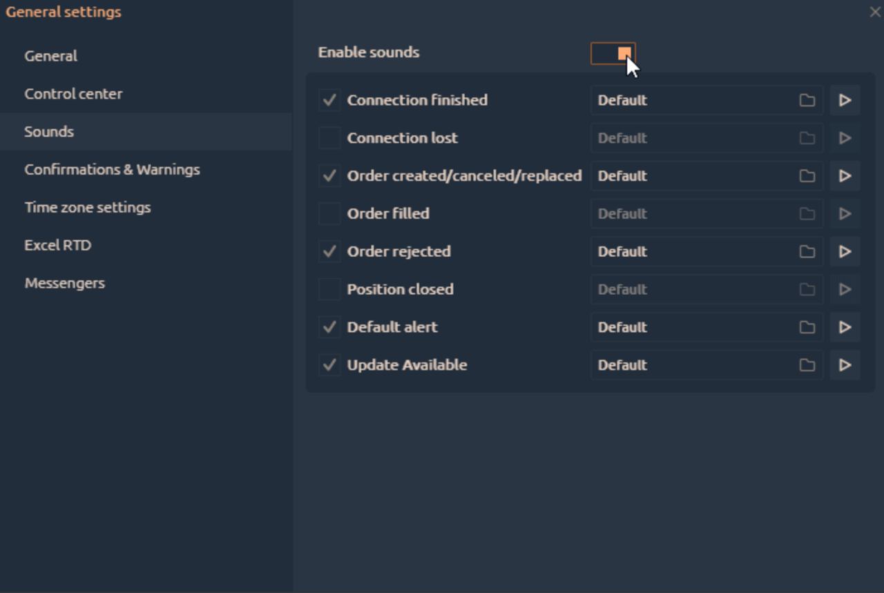The width and height of the screenshot is (884, 593).
Task: Enable the Position closed checkbox
Action: click(x=329, y=289)
